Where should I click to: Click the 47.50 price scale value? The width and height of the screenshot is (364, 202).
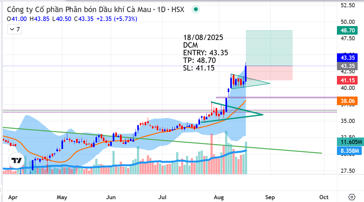348,38
